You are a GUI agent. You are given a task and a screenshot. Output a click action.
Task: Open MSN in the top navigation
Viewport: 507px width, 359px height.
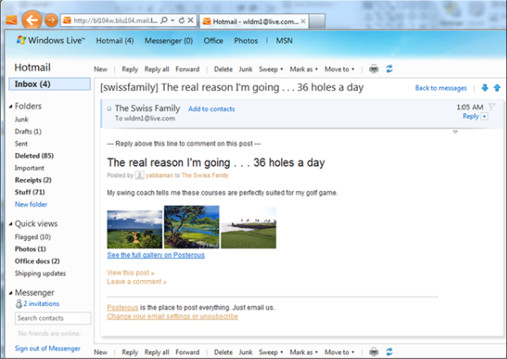coord(284,41)
